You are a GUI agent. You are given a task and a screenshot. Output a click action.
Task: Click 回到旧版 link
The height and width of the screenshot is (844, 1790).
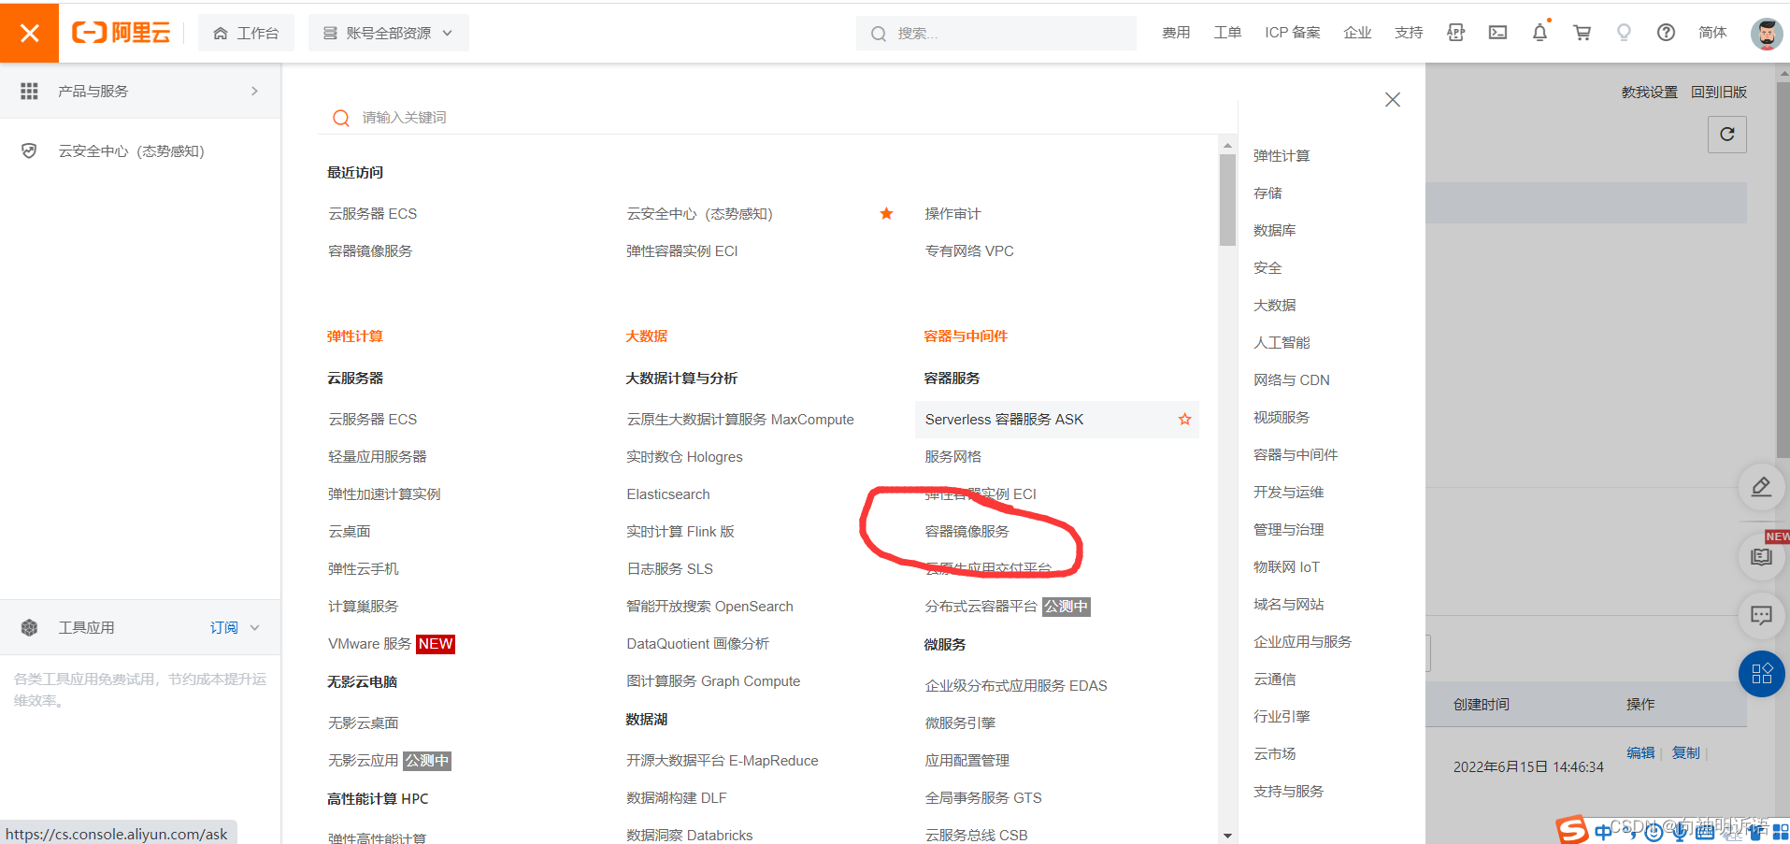coord(1718,92)
